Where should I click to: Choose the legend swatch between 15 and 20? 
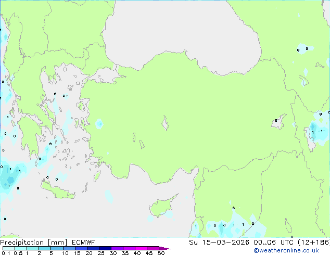coord(81,248)
